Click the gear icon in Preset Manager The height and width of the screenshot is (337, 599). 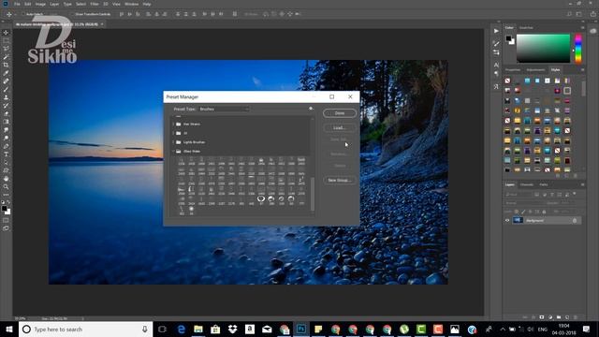(x=311, y=109)
